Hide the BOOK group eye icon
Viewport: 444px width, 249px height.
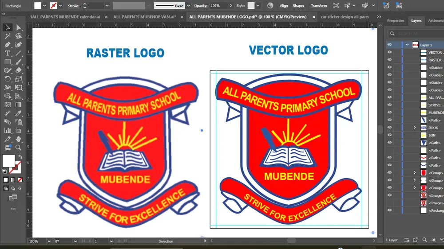(390, 128)
